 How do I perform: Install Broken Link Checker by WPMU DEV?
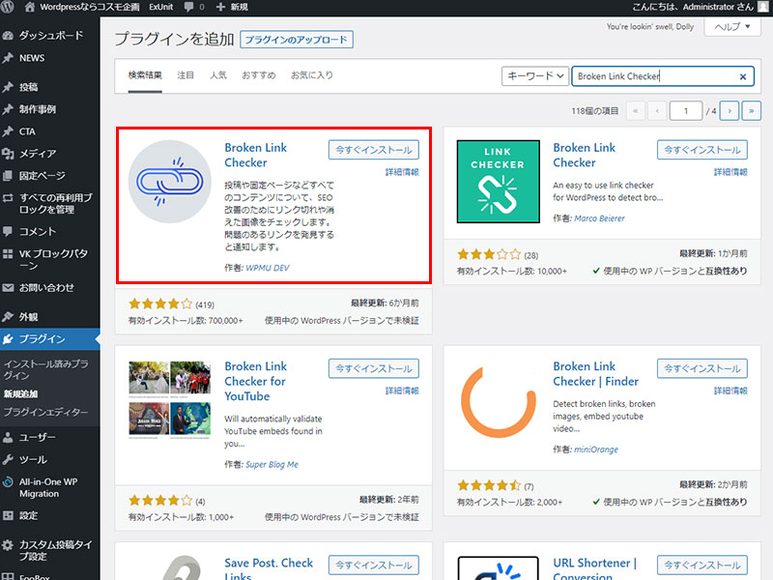[373, 150]
